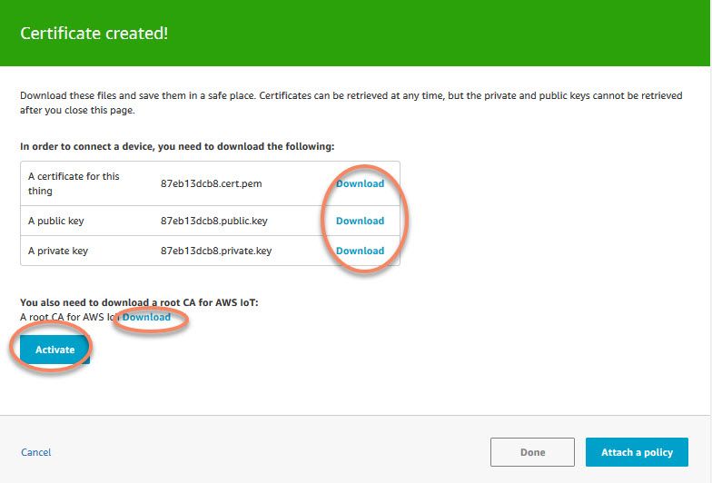
Task: Download the root CA for AWS IoT
Action: coord(147,317)
